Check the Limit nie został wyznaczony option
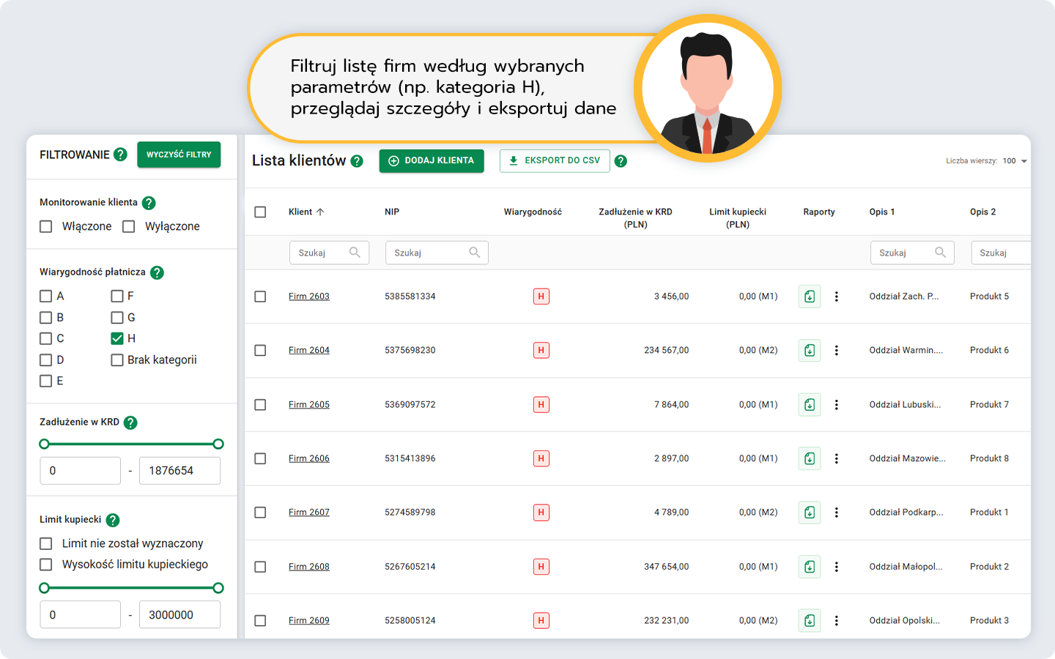 tap(46, 543)
